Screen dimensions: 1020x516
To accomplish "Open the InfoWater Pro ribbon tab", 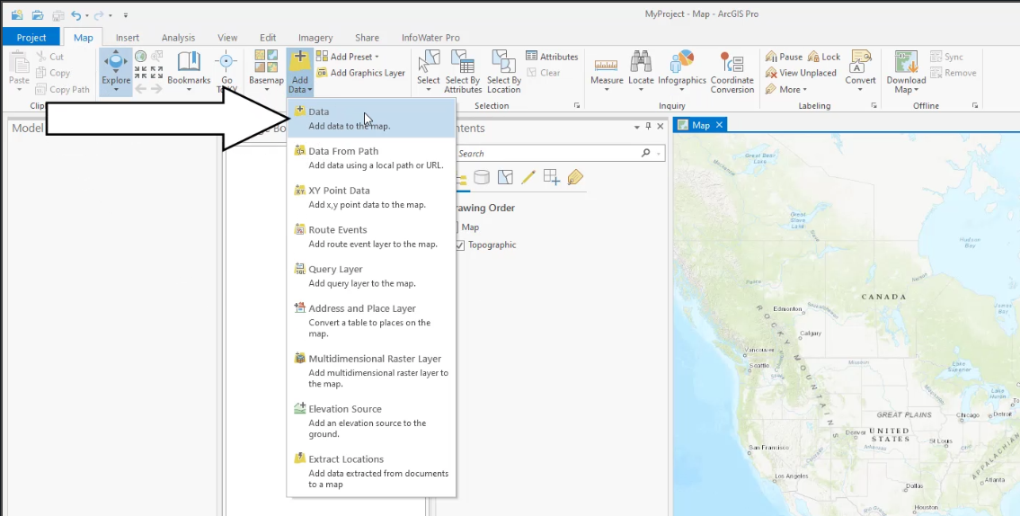I will click(430, 37).
